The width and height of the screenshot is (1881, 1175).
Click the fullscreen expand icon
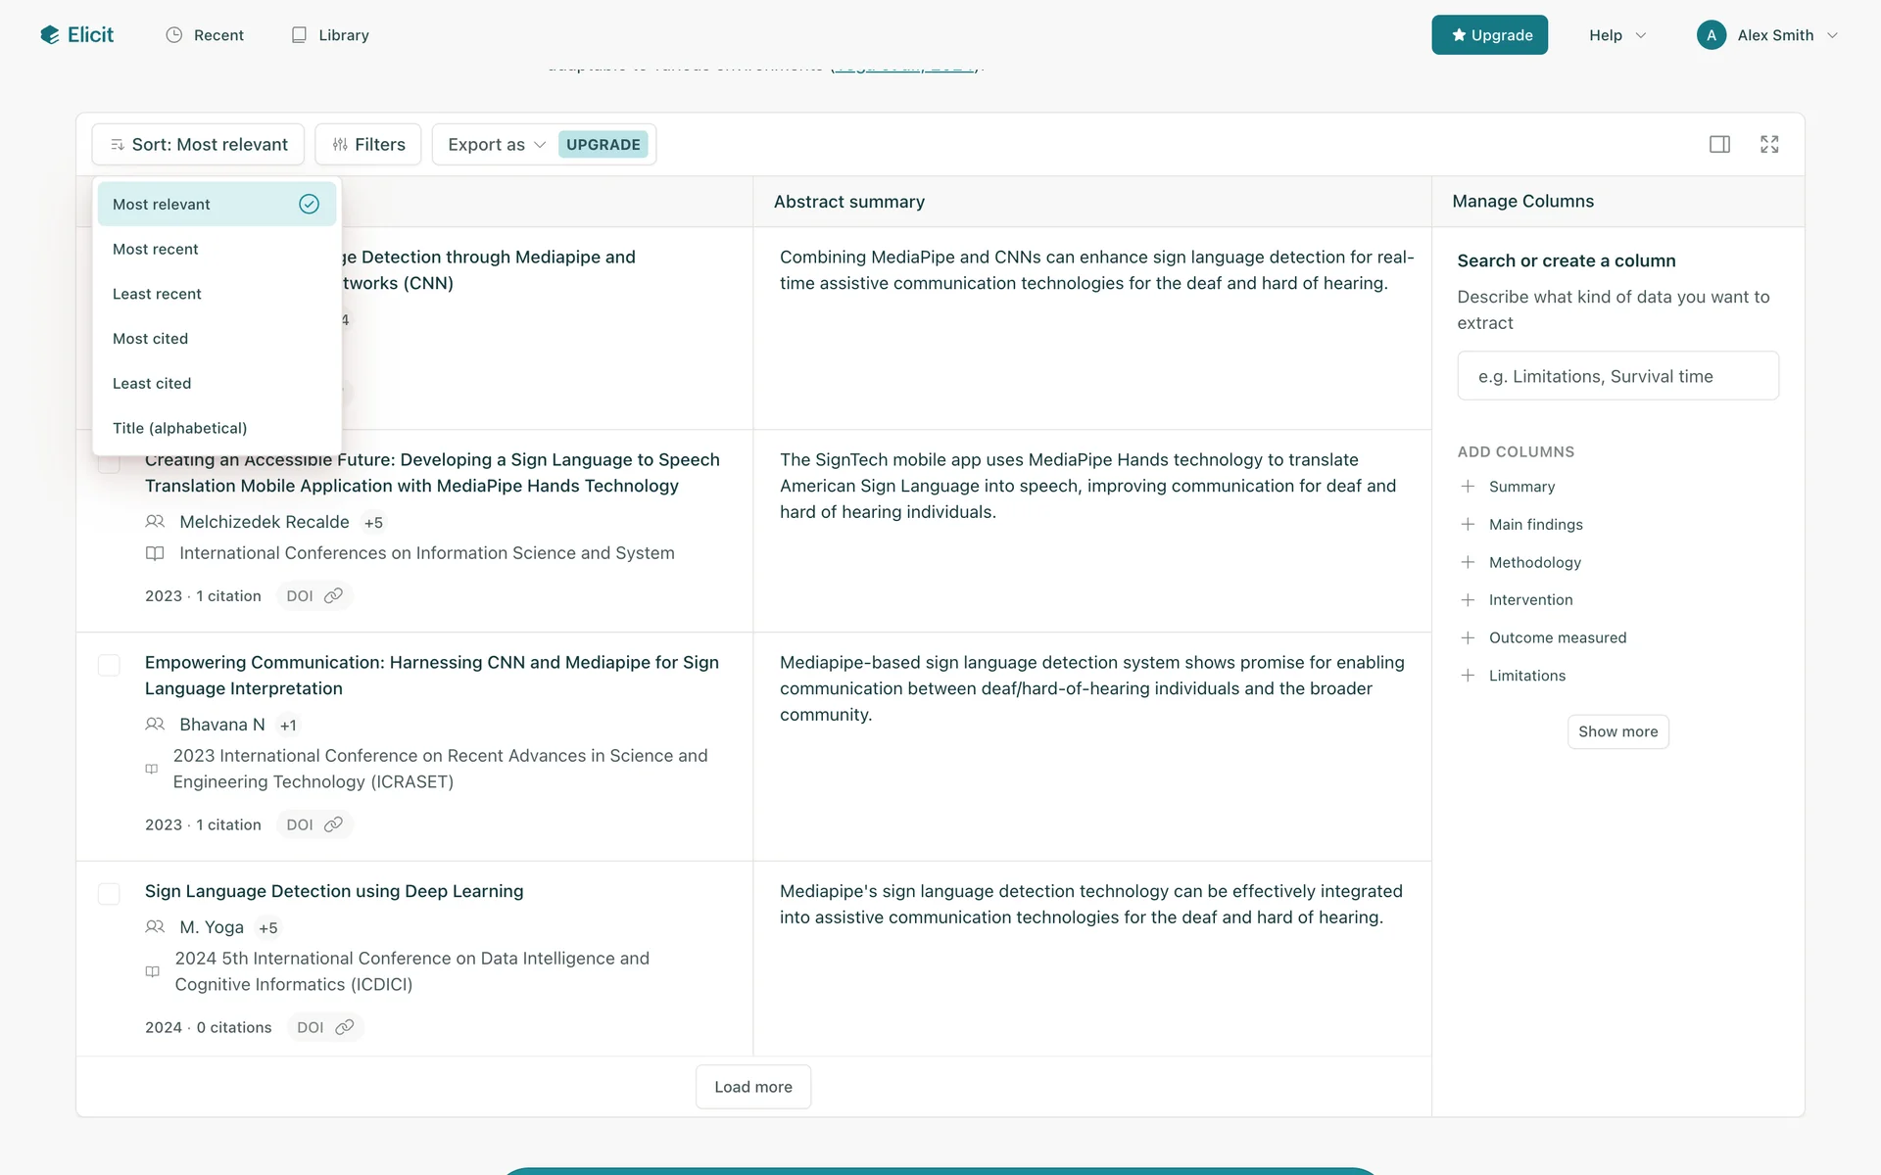[1769, 145]
